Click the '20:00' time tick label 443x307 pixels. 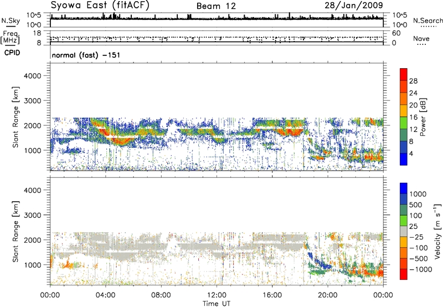tap(327, 295)
